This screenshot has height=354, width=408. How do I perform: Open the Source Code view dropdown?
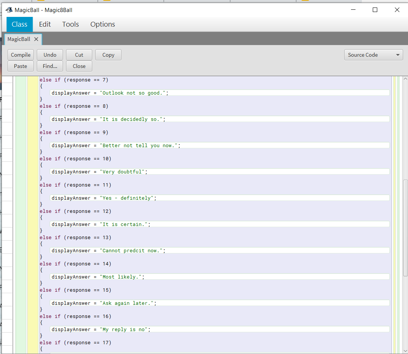tap(373, 55)
